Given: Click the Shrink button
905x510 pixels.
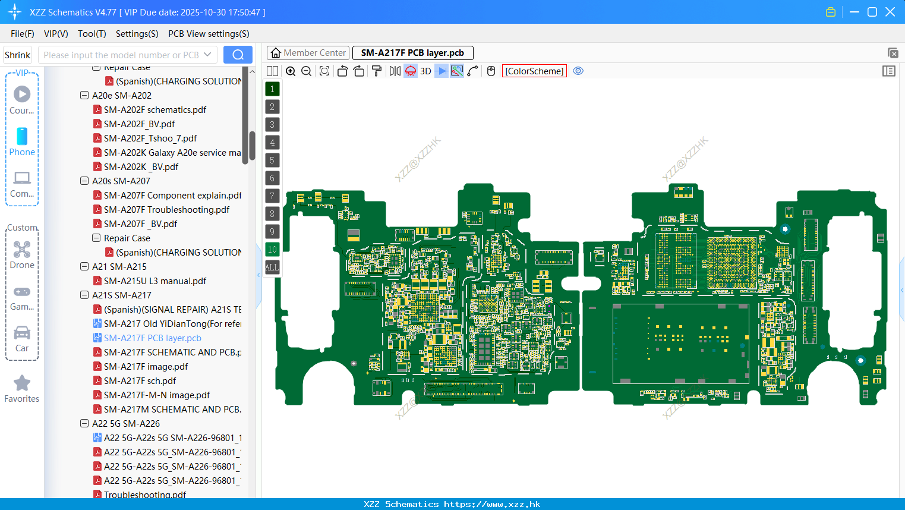Looking at the screenshot, I should pos(17,55).
